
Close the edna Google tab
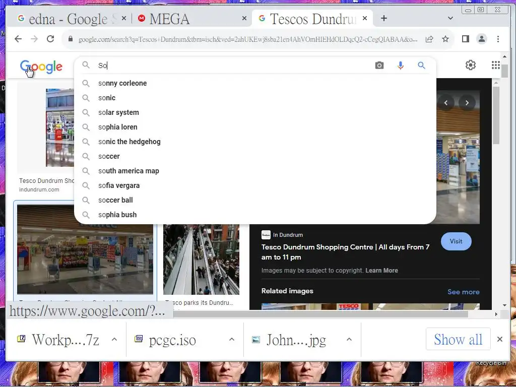[x=124, y=19]
